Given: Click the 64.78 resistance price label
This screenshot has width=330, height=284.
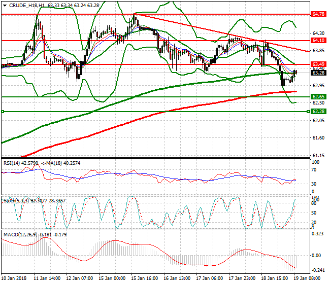Looking at the screenshot, I should (x=318, y=14).
